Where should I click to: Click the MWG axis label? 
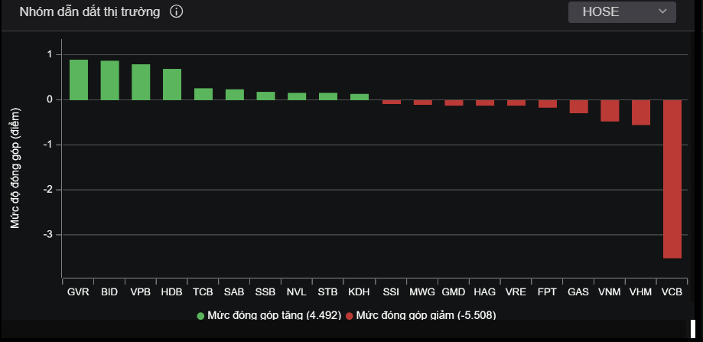pyautogui.click(x=422, y=292)
